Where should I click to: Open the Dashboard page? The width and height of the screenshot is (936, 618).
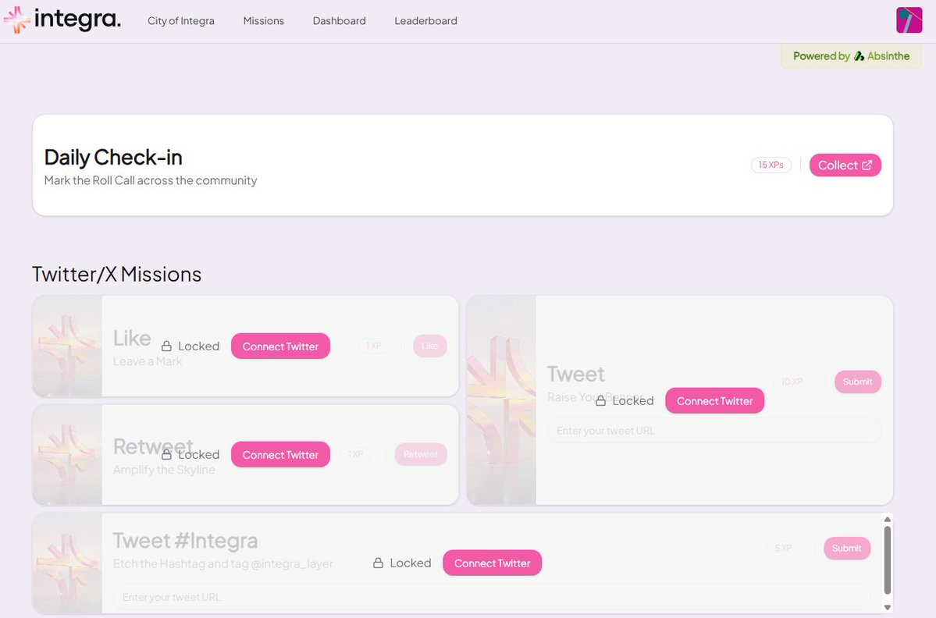point(339,21)
